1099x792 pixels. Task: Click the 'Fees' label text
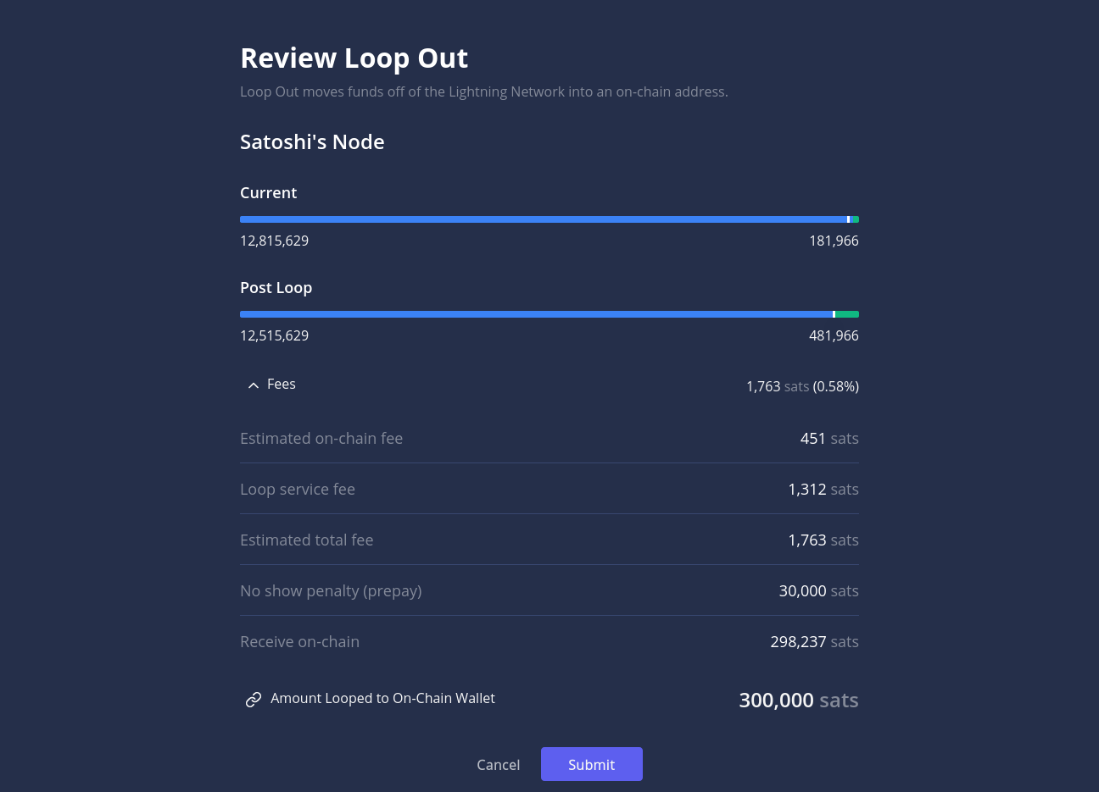[282, 385]
